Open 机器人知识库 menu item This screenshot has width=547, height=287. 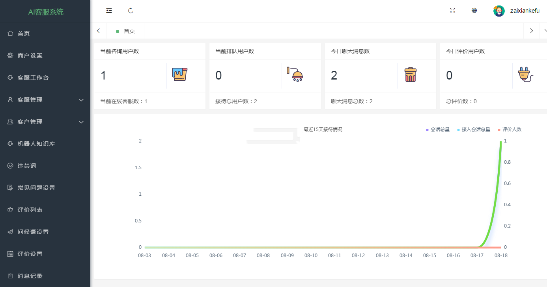coord(45,144)
